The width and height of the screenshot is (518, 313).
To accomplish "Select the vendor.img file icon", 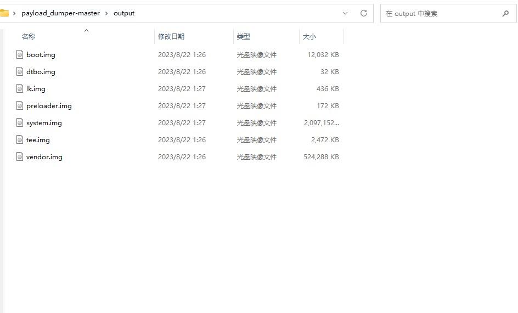I will (20, 156).
